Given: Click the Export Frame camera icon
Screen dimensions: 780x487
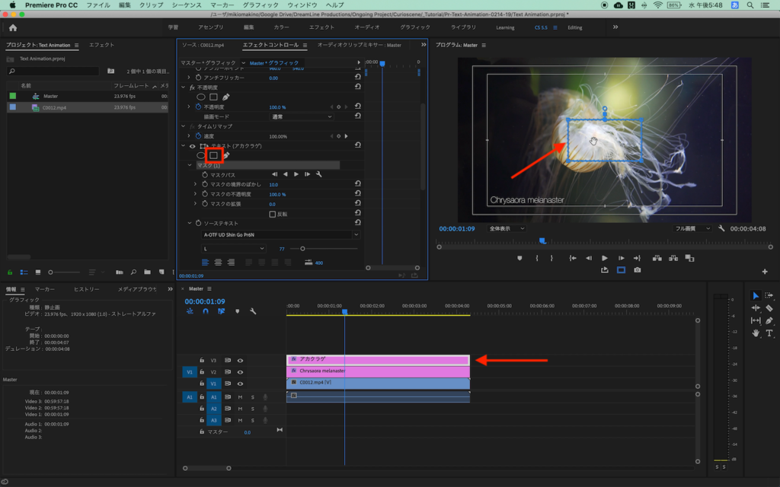Looking at the screenshot, I should coord(637,270).
